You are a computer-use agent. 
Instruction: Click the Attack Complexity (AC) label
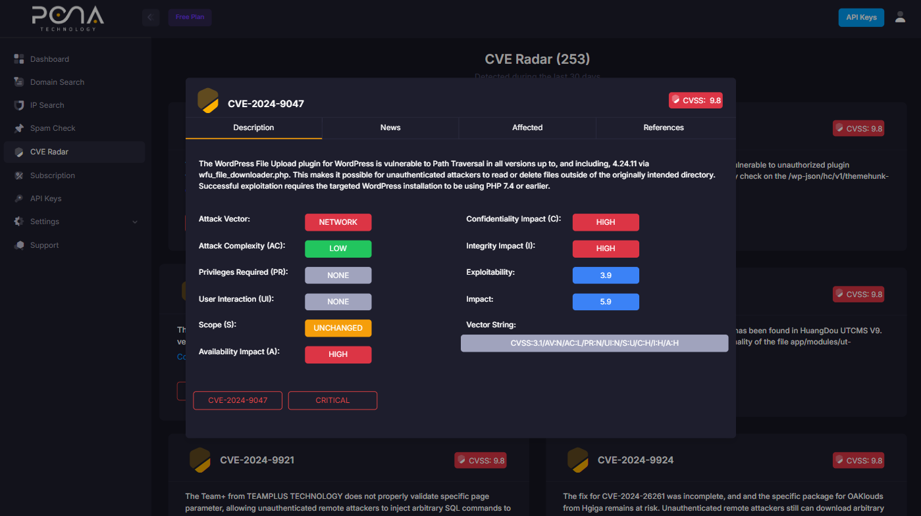pyautogui.click(x=242, y=246)
